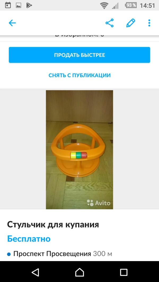Open the share icon
159x282 pixels.
coord(109,23)
